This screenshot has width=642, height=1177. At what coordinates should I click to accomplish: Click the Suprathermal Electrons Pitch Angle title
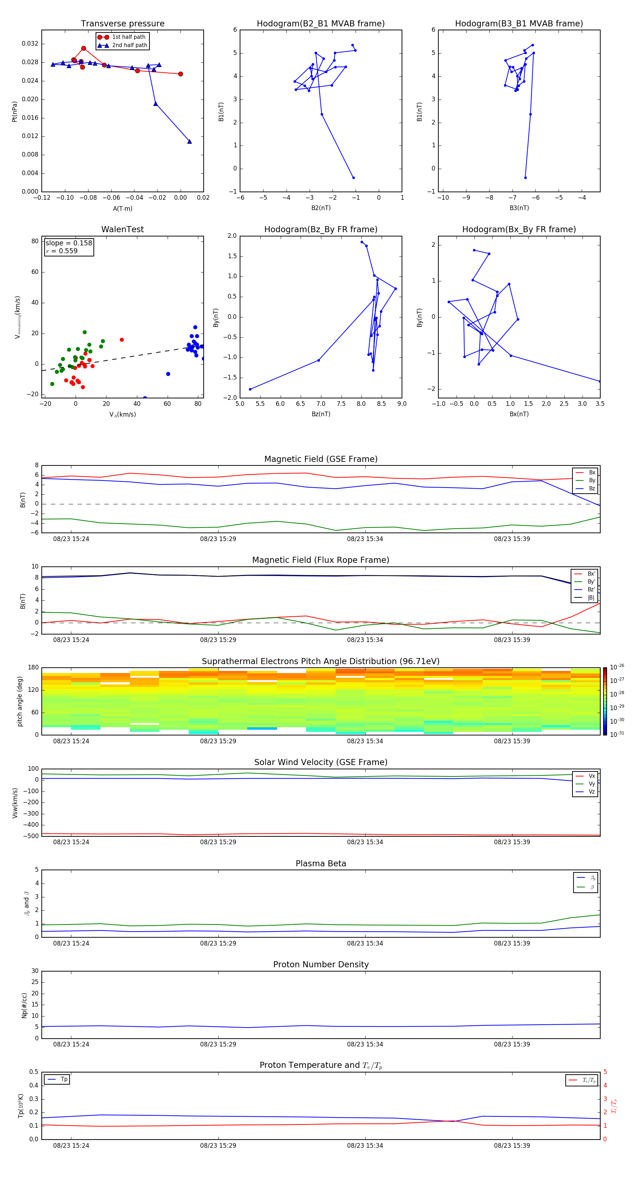pos(321,662)
